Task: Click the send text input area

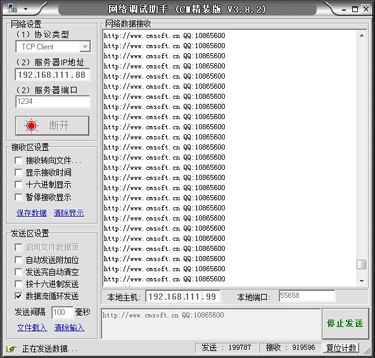Action: tap(211, 324)
